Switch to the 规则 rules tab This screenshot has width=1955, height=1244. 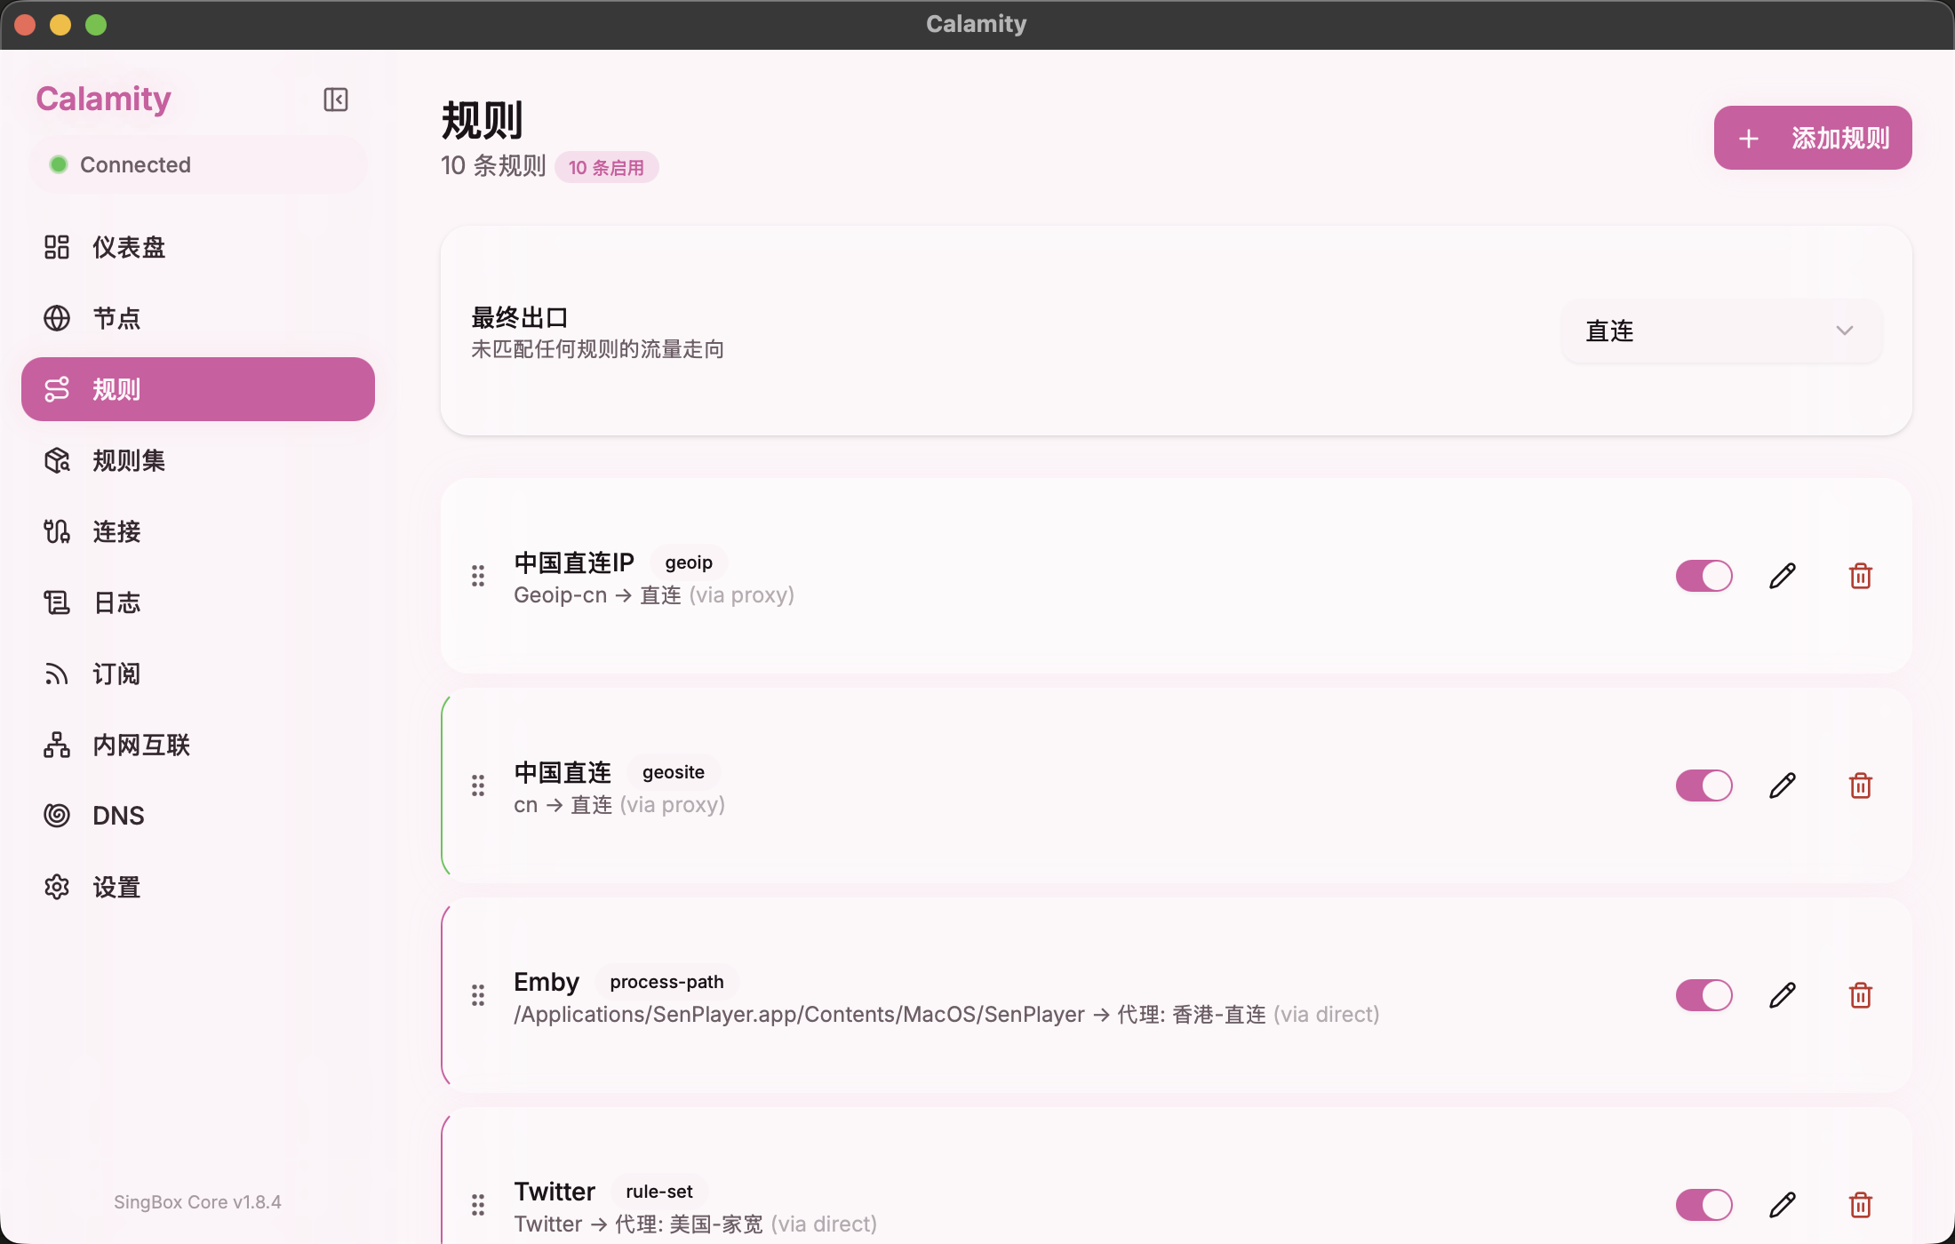(115, 388)
